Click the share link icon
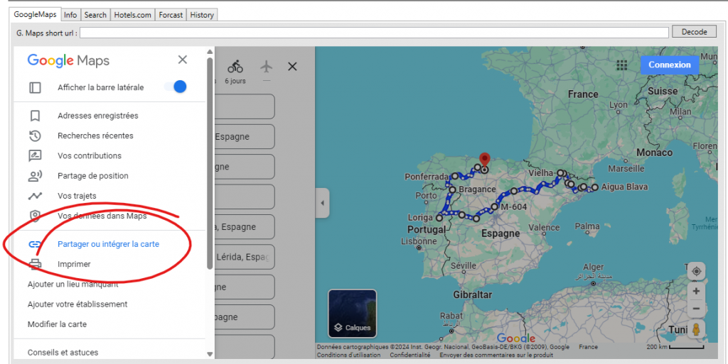The height and width of the screenshot is (364, 728). 35,244
